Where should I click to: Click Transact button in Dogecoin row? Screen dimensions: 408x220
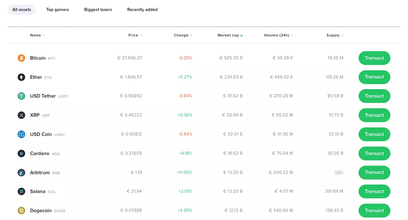(374, 211)
